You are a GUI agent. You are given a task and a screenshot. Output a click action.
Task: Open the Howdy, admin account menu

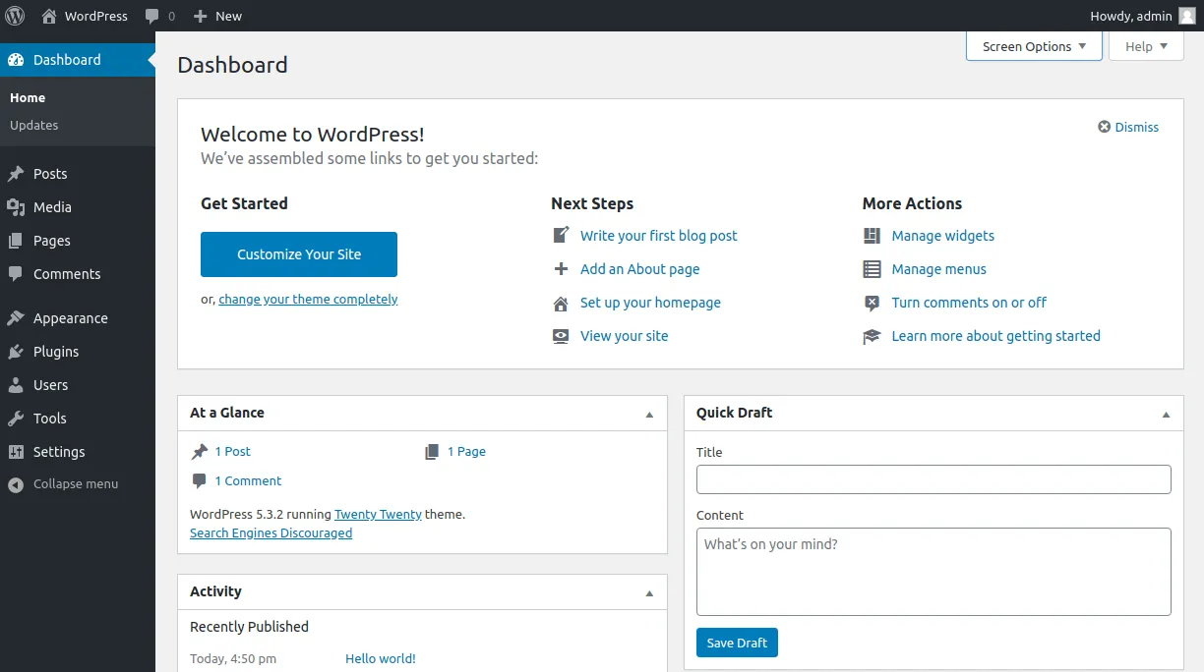[1143, 16]
